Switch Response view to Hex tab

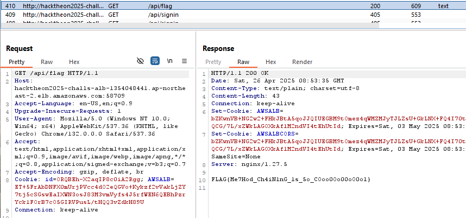270,62
